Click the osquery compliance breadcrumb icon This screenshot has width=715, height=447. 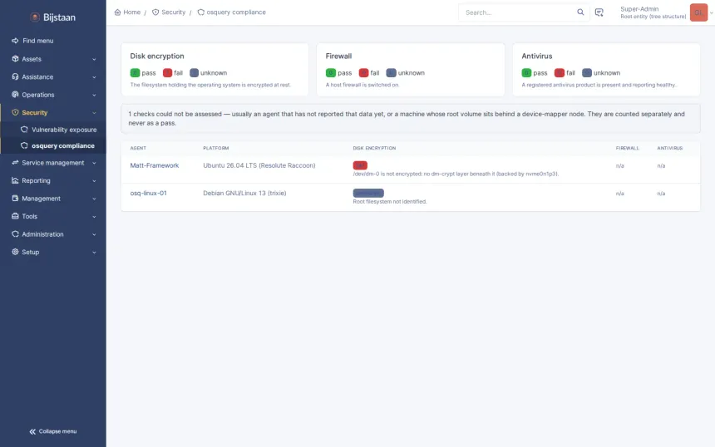point(200,12)
